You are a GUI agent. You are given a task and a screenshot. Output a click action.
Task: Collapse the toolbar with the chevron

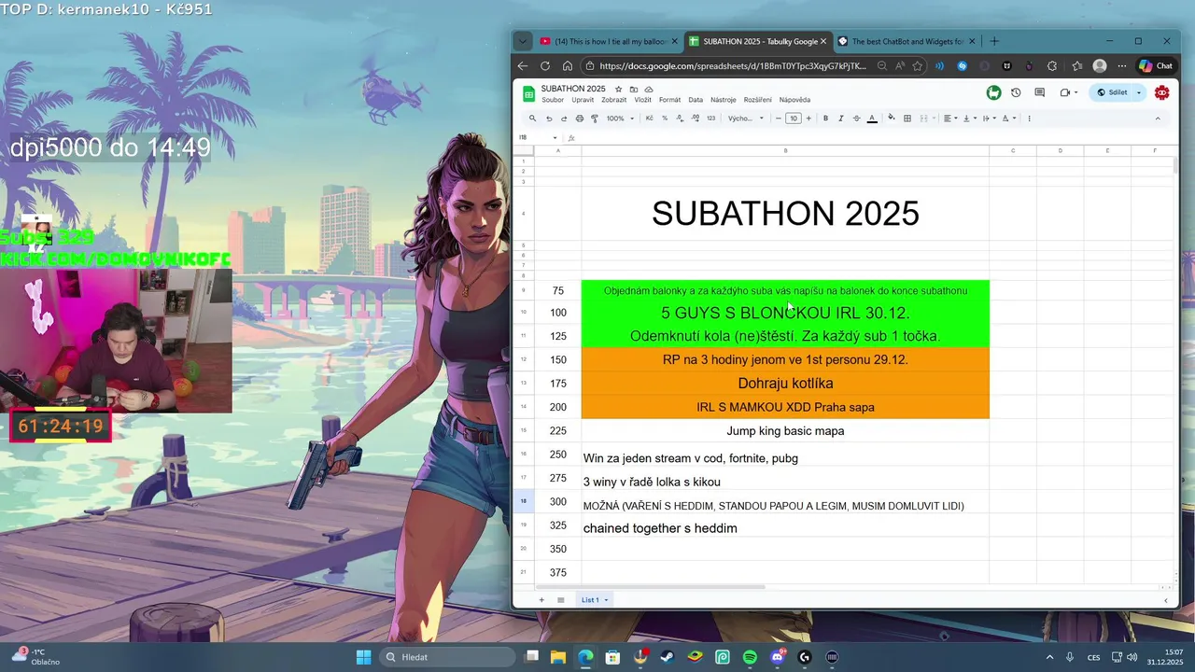[1158, 119]
